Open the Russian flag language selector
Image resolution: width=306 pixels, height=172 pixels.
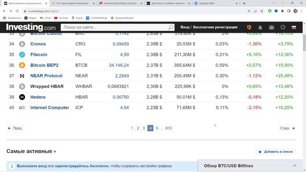(294, 28)
